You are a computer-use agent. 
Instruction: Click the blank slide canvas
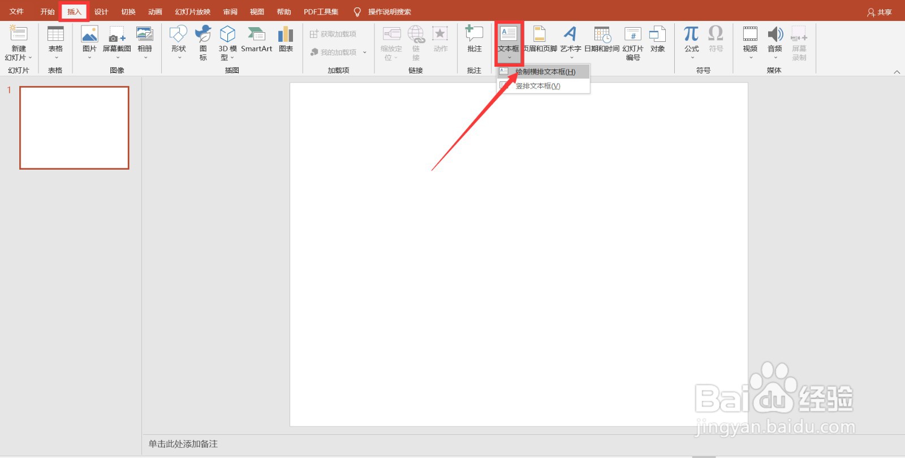coord(519,254)
